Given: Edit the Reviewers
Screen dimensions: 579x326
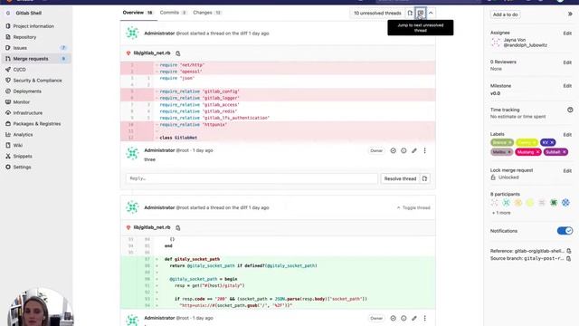Looking at the screenshot, I should pyautogui.click(x=567, y=62).
